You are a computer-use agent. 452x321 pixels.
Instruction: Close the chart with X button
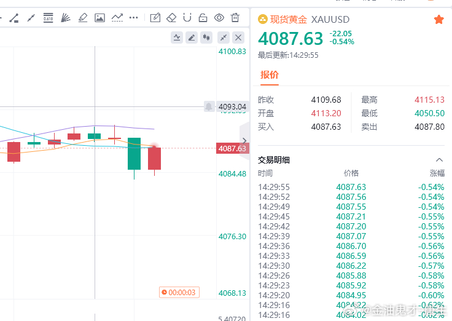238,38
